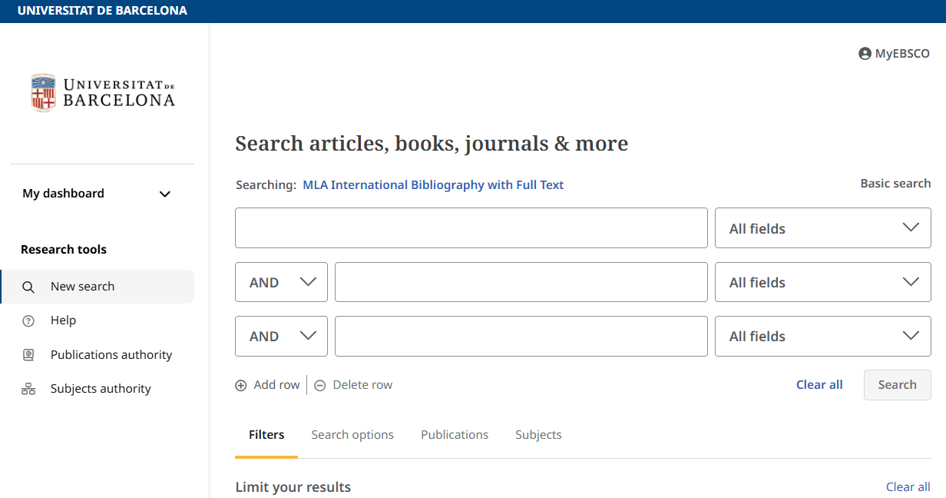Expand the My dashboard section
946x498 pixels.
(97, 194)
